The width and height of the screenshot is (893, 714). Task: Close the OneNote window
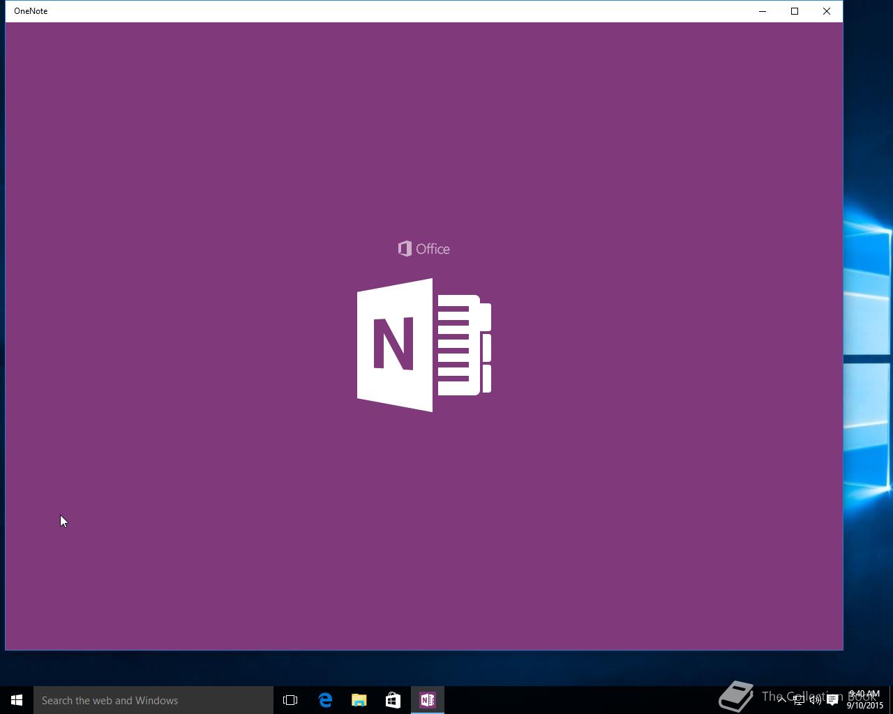[x=827, y=11]
